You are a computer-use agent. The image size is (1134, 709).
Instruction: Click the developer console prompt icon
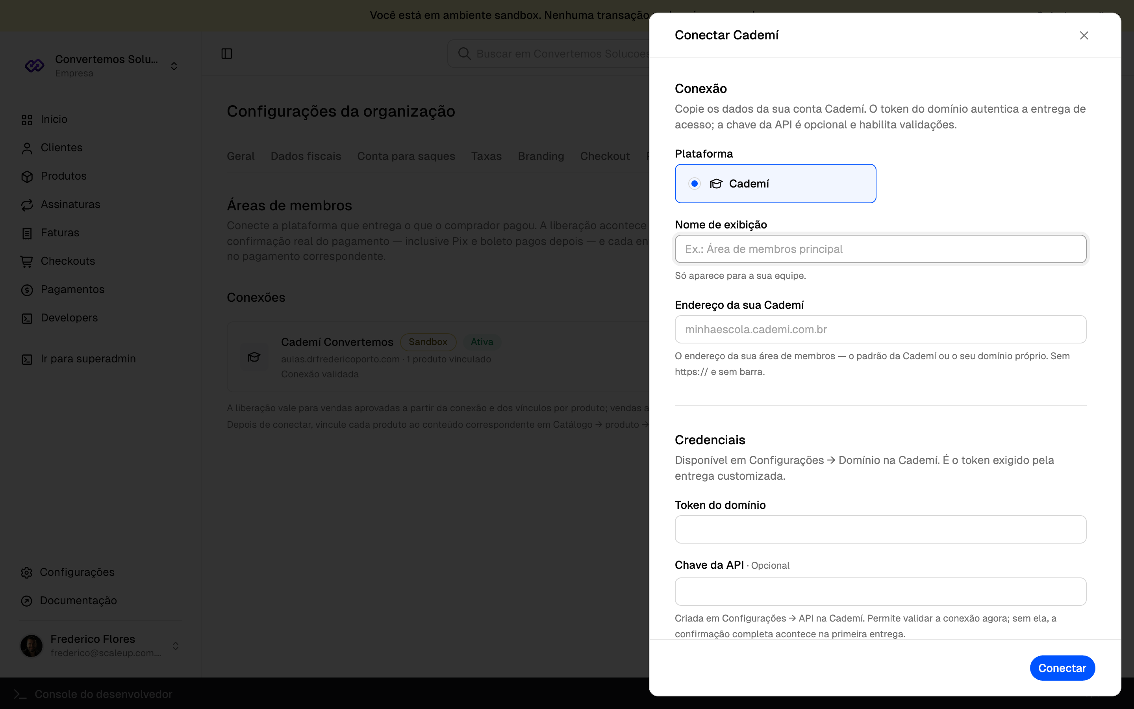(x=20, y=694)
